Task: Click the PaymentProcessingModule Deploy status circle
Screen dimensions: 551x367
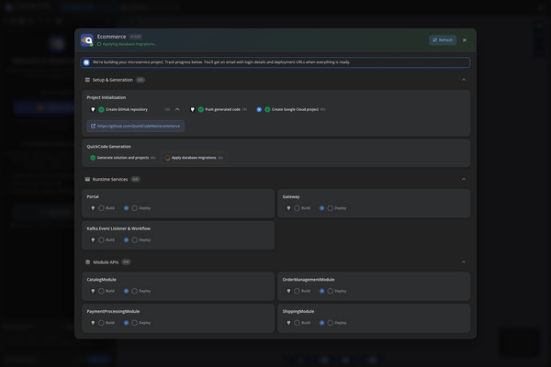Action: click(134, 323)
